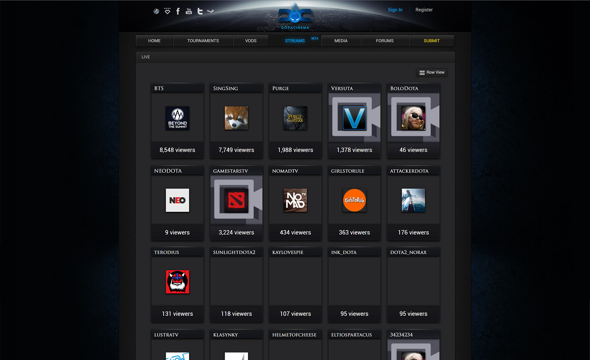Click the 1,988 viewers count
Image resolution: width=590 pixels, height=360 pixels.
[295, 150]
